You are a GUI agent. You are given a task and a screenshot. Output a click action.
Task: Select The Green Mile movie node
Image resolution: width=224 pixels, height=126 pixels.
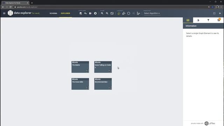point(80,84)
